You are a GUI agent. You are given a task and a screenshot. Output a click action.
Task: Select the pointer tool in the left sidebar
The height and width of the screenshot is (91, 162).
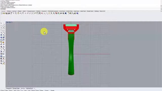[x=1, y=23]
